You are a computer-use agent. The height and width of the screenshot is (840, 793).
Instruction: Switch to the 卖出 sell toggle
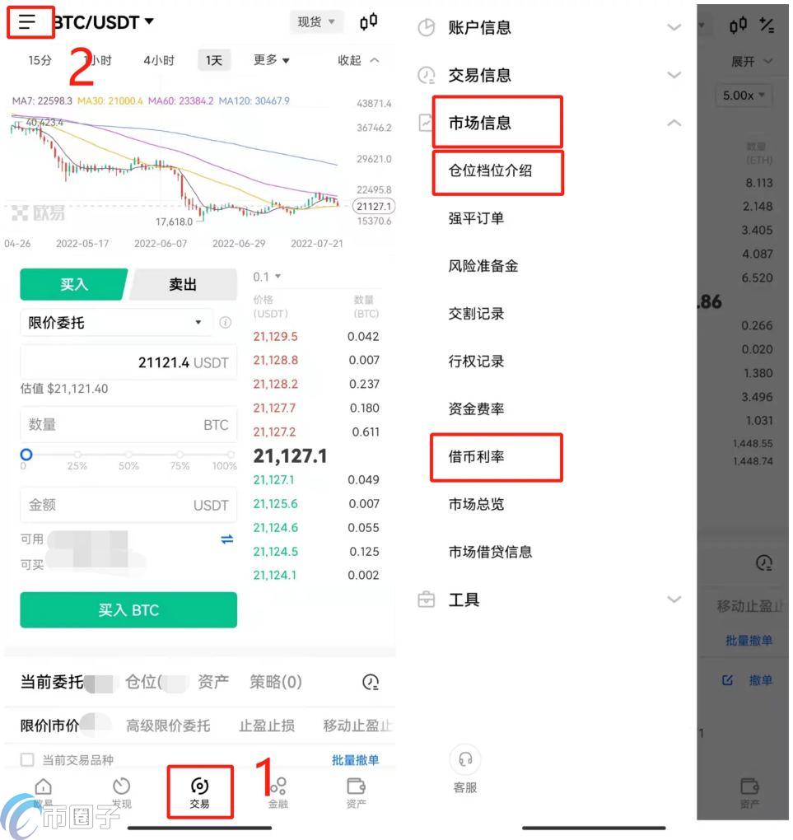183,284
